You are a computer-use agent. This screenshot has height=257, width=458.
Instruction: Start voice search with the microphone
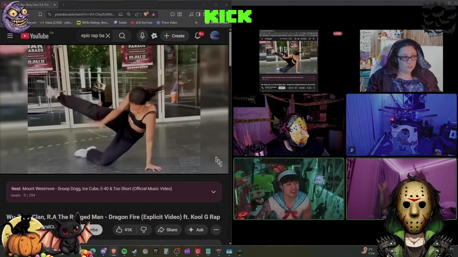pyautogui.click(x=142, y=36)
